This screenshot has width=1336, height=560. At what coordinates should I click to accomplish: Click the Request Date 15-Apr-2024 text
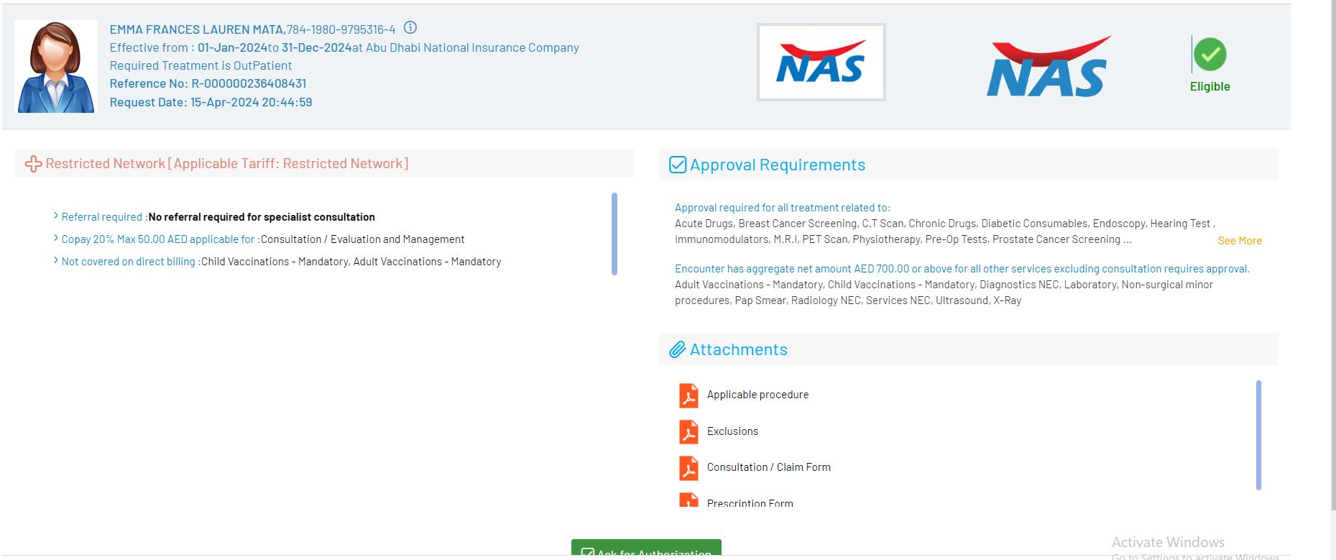(211, 102)
